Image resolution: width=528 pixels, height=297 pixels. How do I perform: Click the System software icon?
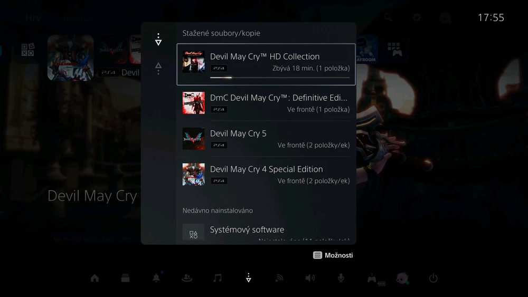coord(194,233)
